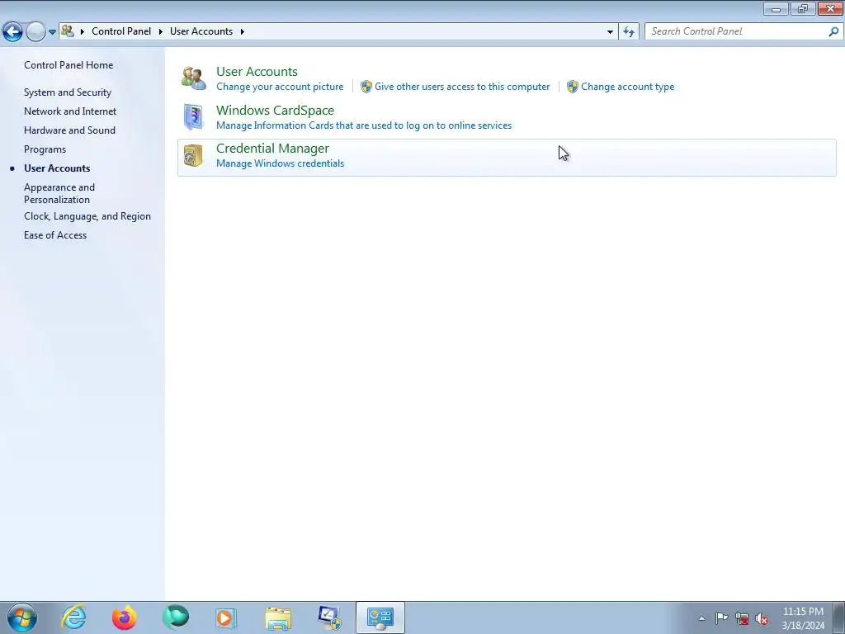The height and width of the screenshot is (634, 845).
Task: Open Windows Media Player from the taskbar
Action: coord(226,617)
